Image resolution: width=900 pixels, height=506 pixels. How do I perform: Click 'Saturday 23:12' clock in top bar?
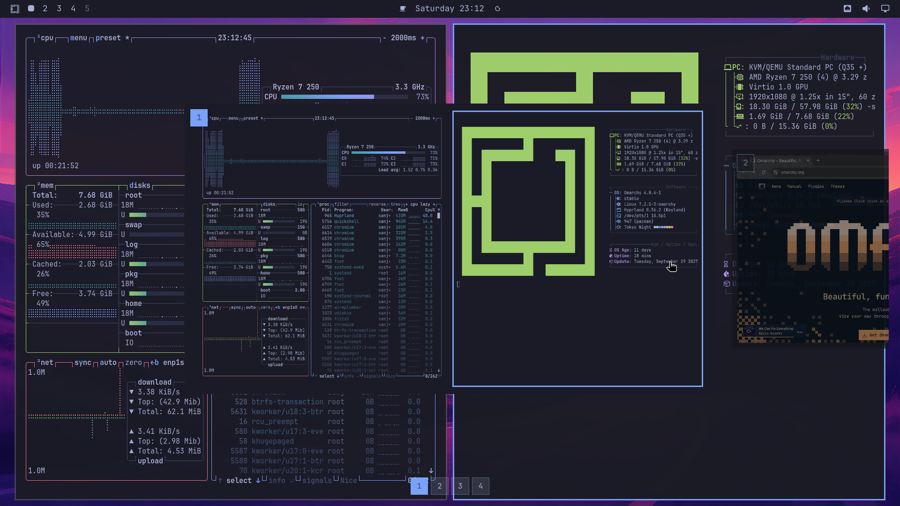pos(450,8)
